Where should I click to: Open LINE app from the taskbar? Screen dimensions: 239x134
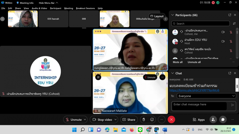click(x=140, y=130)
